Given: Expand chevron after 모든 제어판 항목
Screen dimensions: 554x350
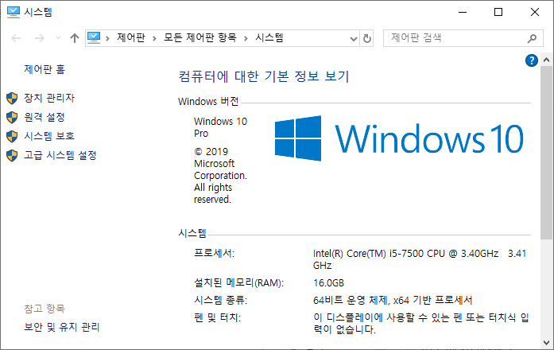Looking at the screenshot, I should pyautogui.click(x=246, y=38).
